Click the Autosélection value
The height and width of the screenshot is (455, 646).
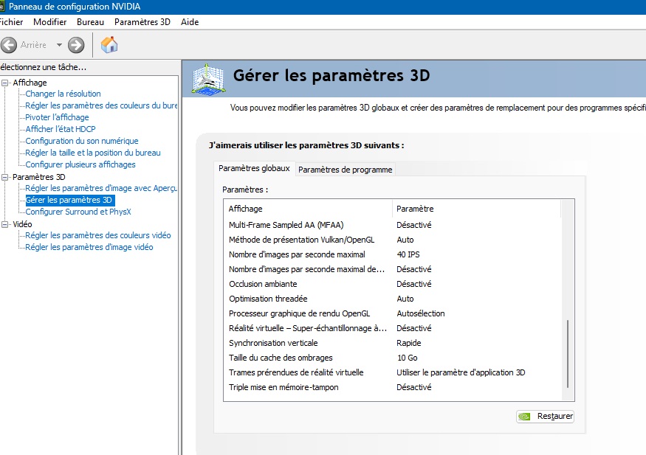421,314
